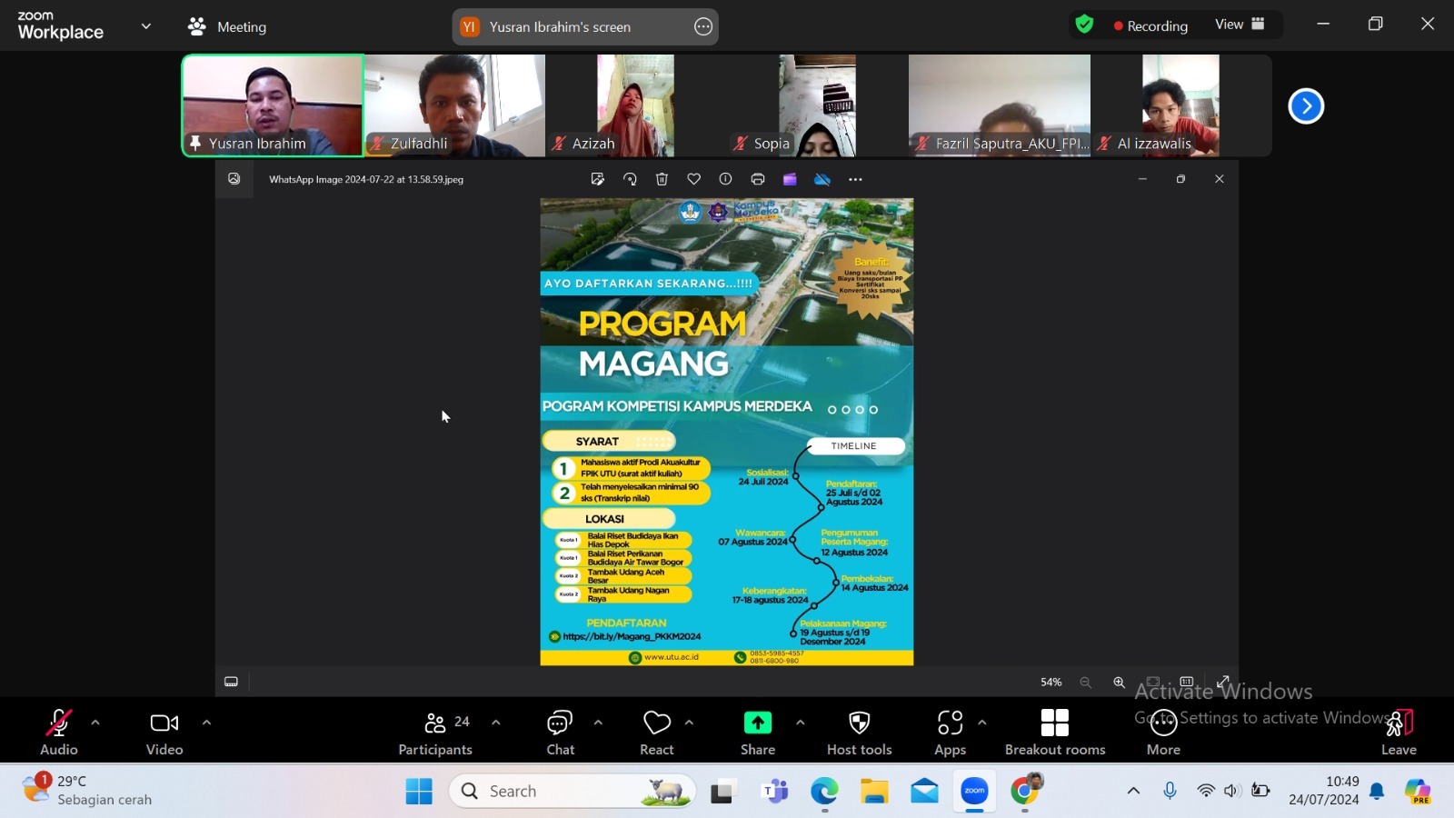Image resolution: width=1454 pixels, height=818 pixels.
Task: Select Sopia's video thumbnail
Action: point(817,105)
